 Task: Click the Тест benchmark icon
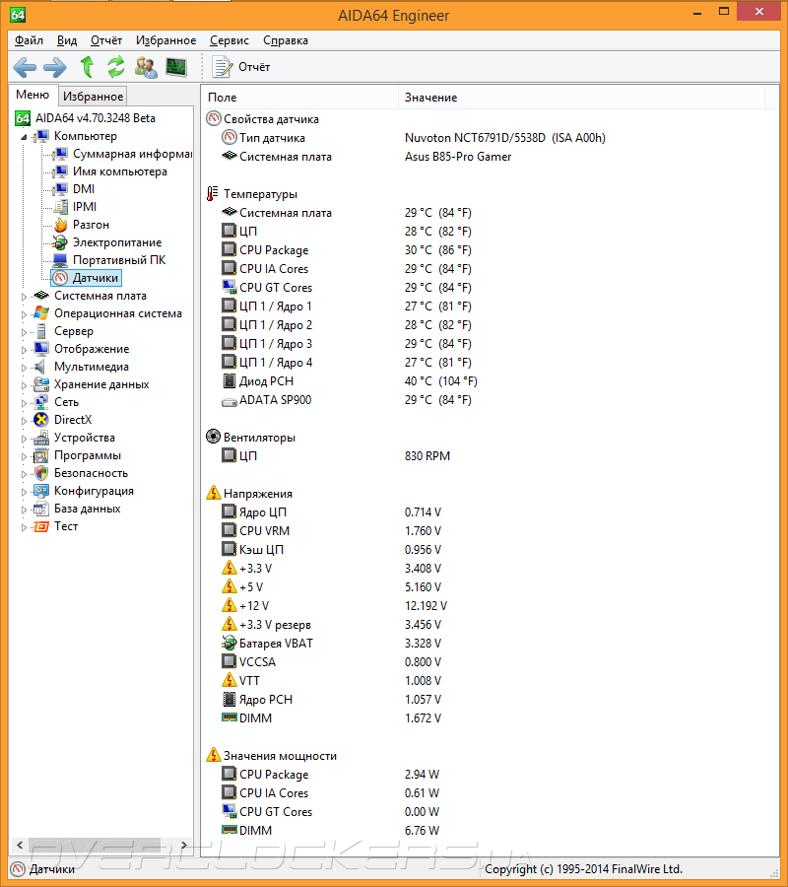(41, 526)
